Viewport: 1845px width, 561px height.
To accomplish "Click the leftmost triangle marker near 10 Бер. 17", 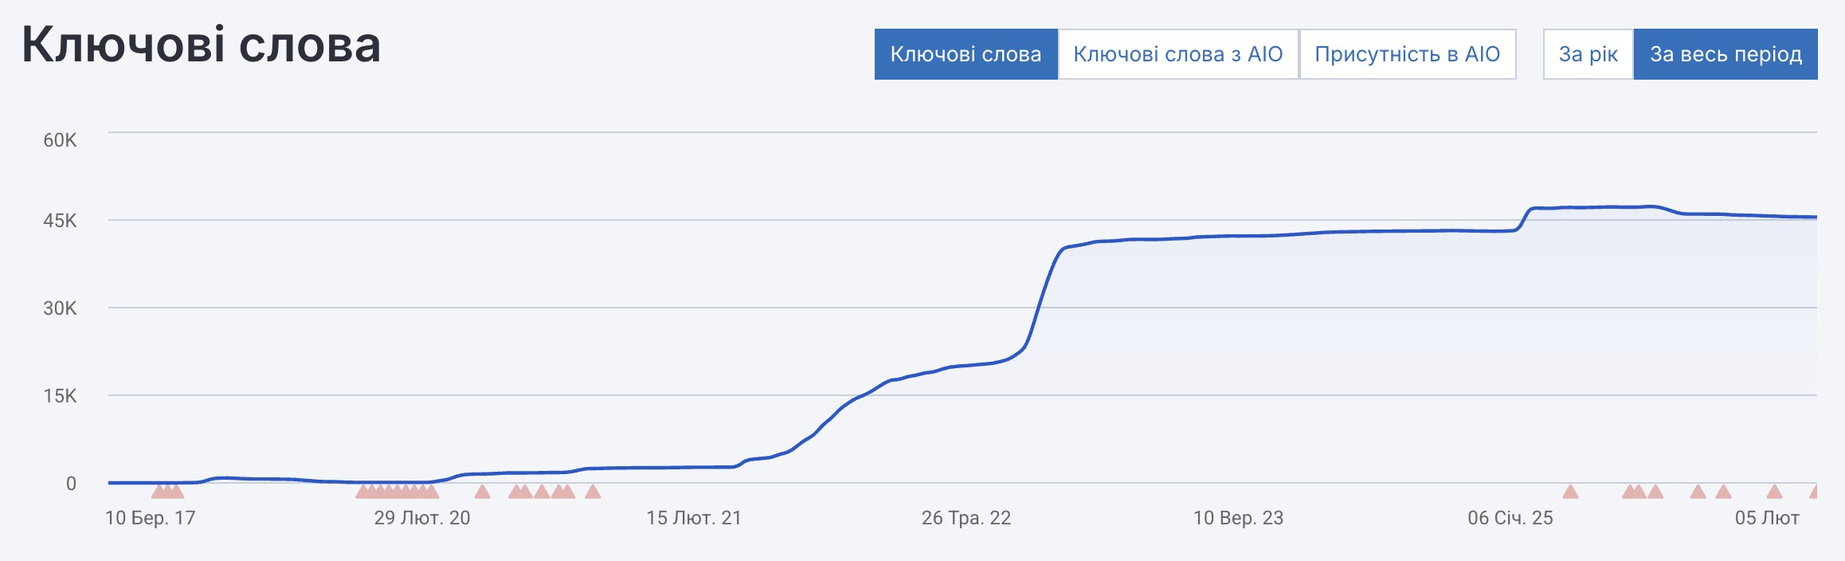I will pyautogui.click(x=159, y=492).
